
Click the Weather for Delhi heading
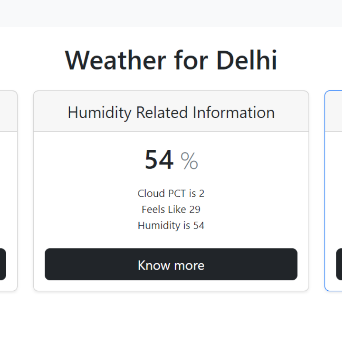(x=171, y=60)
